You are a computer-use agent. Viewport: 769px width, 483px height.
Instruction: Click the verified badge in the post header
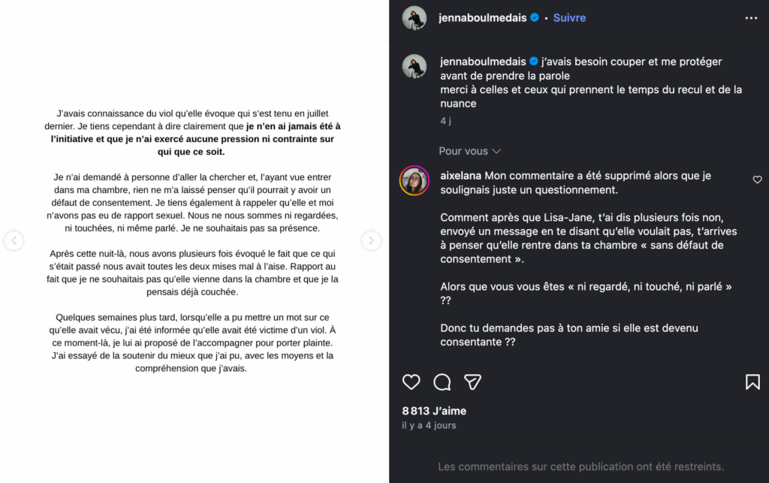(535, 18)
